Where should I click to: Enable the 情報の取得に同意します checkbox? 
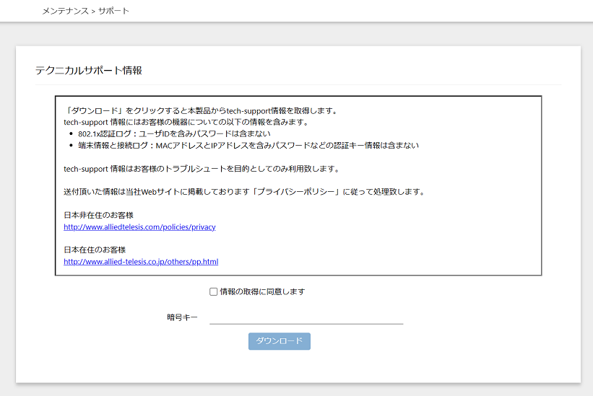tap(213, 292)
